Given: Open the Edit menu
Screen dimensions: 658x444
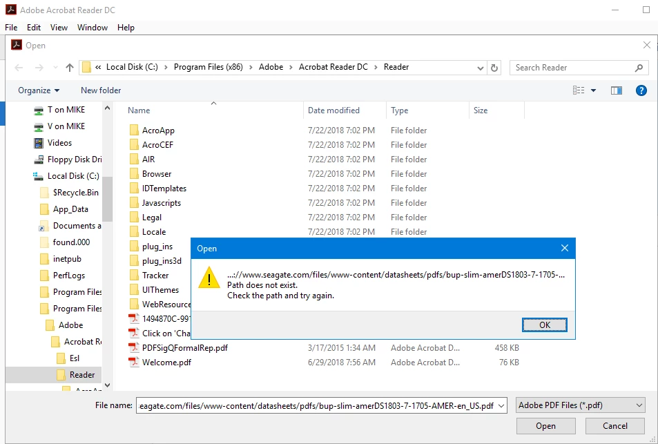Looking at the screenshot, I should coord(34,28).
